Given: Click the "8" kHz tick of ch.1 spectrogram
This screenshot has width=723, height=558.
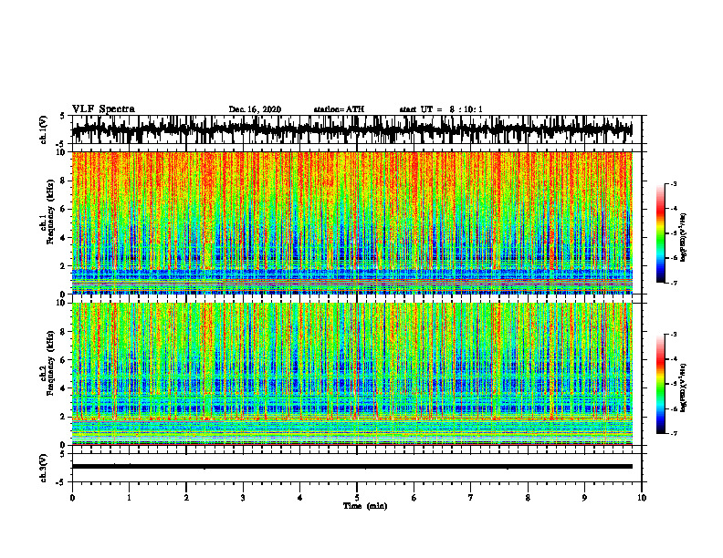Looking at the screenshot, I should pyautogui.click(x=65, y=181).
